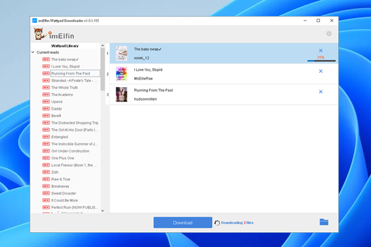Viewport: 371px width, 247px height.
Task: Open the output folder icon
Action: click(323, 222)
